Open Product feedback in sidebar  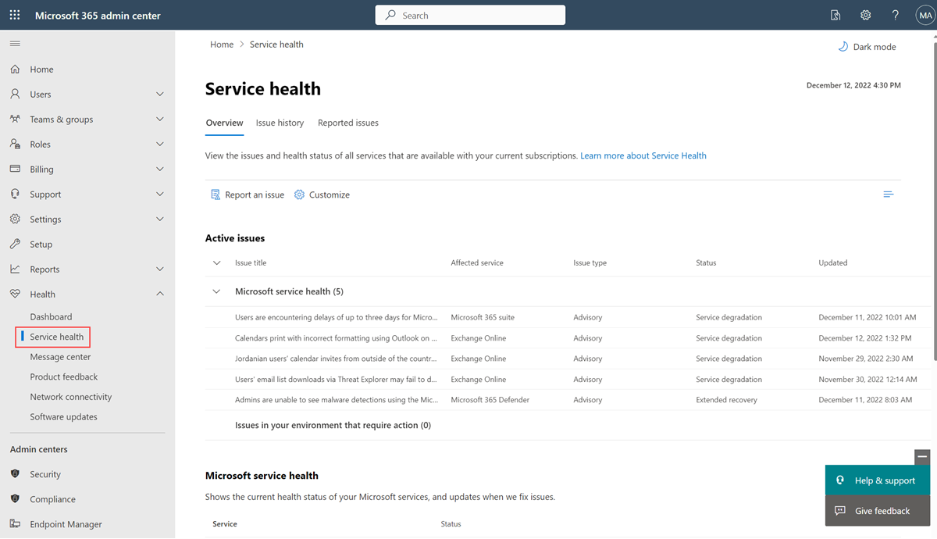[64, 377]
